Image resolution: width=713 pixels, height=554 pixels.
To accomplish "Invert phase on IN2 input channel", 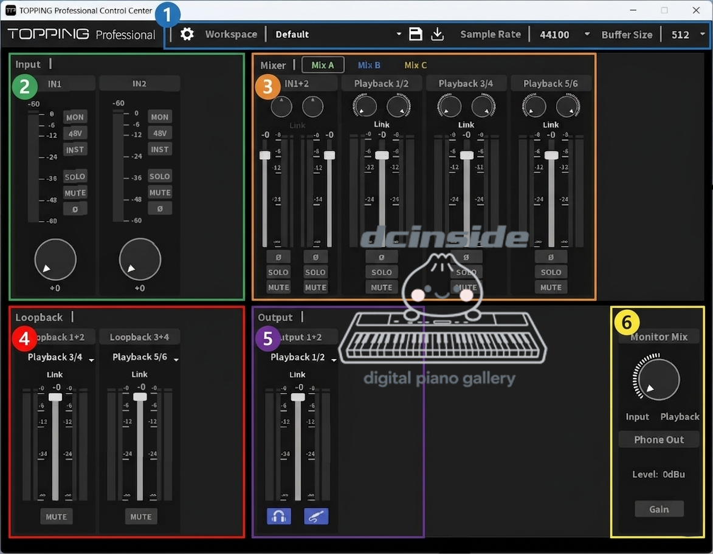I will pyautogui.click(x=160, y=208).
